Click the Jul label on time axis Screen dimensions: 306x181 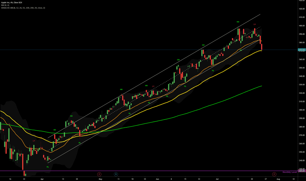[x=217, y=179]
